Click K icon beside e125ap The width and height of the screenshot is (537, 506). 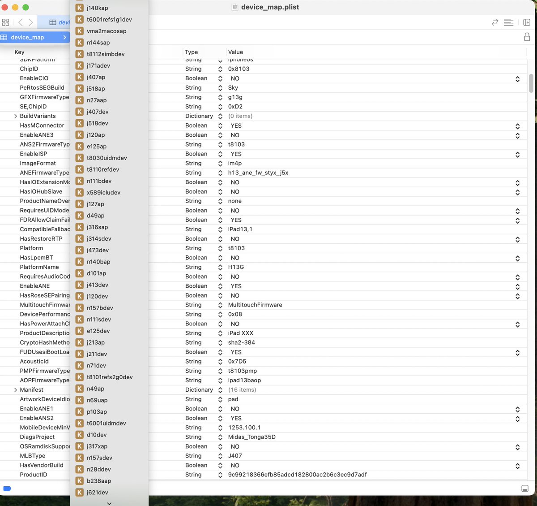click(x=79, y=146)
